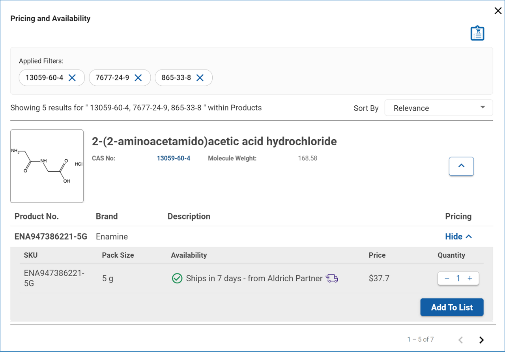The image size is (505, 352).
Task: Close the Pricing and Availability dialog
Action: (x=498, y=11)
